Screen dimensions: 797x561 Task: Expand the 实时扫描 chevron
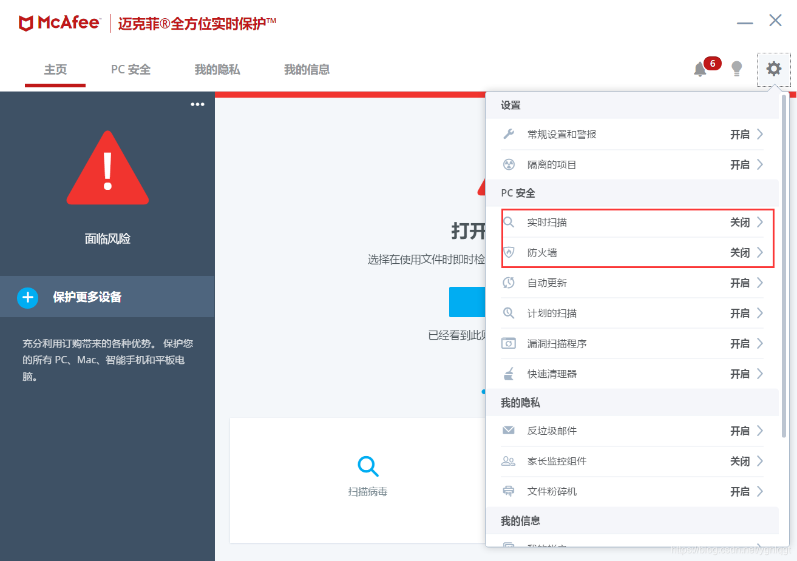tap(760, 222)
